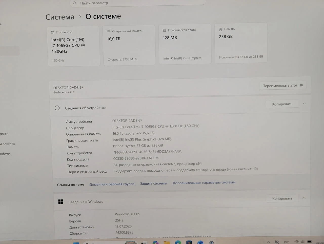Viewport: 324px width, 244px height.
Task: Click the Код продукта value 00330-63088-92618-AAOEM
Action: [x=136, y=158]
